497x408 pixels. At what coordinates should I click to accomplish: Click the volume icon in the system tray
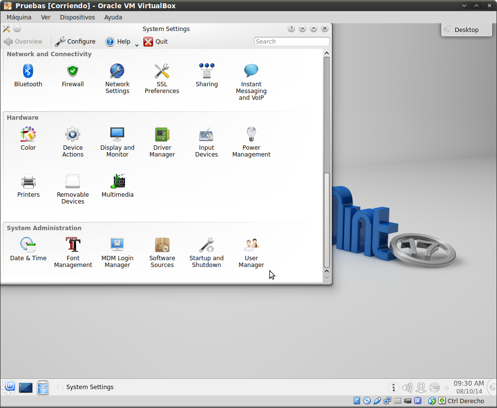407,388
